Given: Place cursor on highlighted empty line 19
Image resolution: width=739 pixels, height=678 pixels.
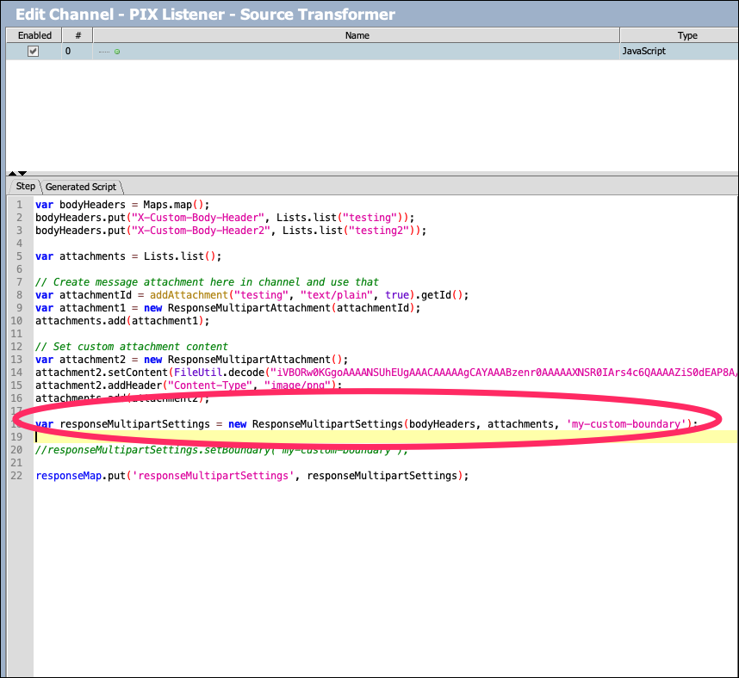Looking at the screenshot, I should coord(387,437).
